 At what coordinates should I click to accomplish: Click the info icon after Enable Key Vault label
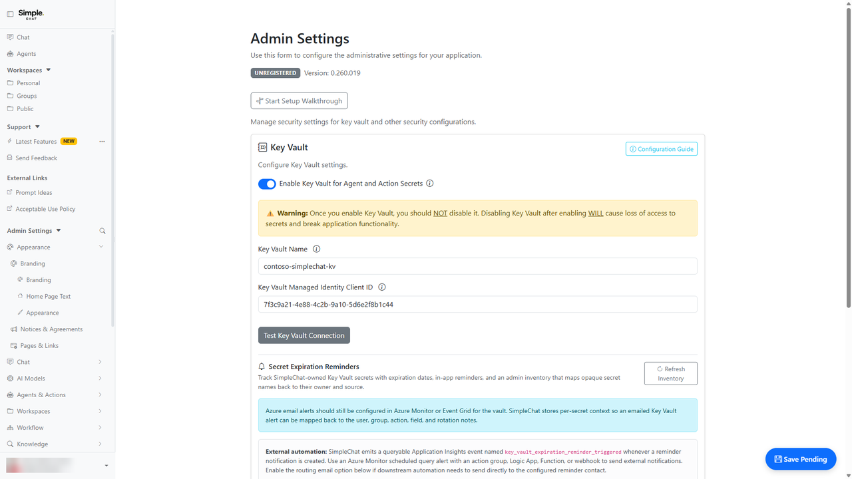point(430,184)
